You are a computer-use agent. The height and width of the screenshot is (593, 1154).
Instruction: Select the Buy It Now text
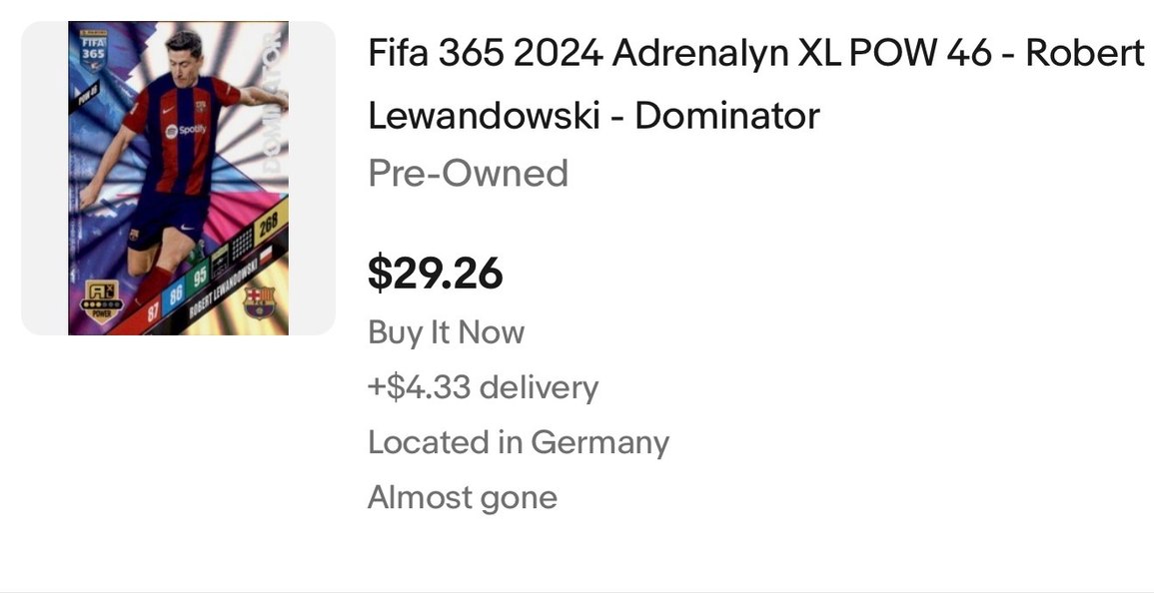446,332
